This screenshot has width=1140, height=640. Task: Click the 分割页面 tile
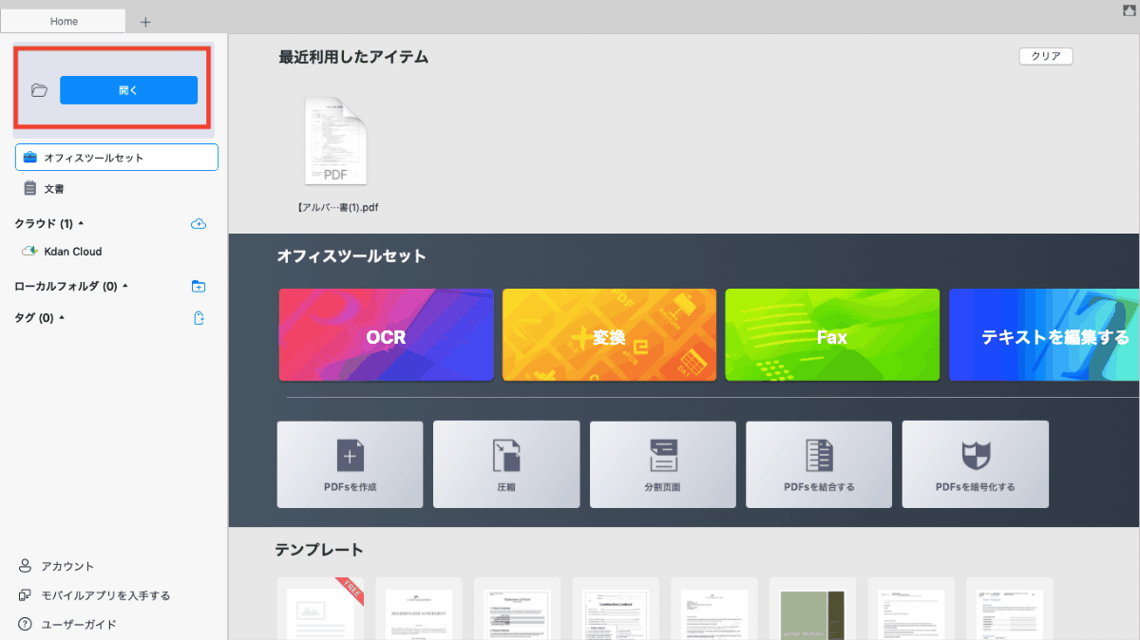pyautogui.click(x=663, y=464)
